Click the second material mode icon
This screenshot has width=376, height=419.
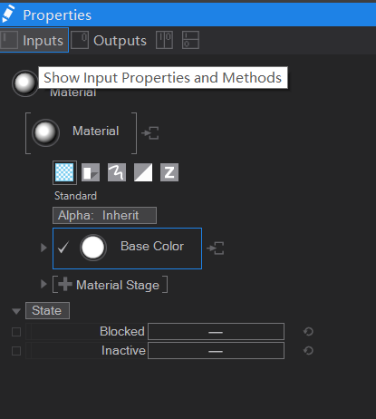click(91, 172)
